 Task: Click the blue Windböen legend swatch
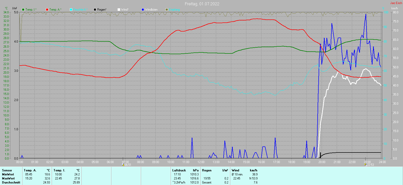tap(143, 10)
